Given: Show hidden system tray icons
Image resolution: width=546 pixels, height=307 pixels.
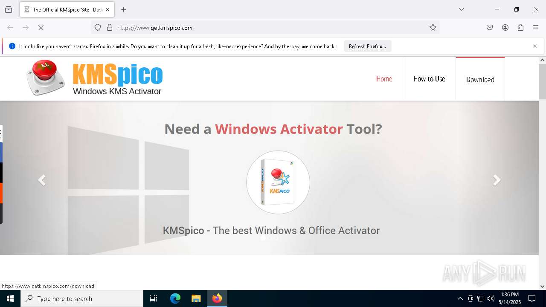Looking at the screenshot, I should [x=460, y=298].
